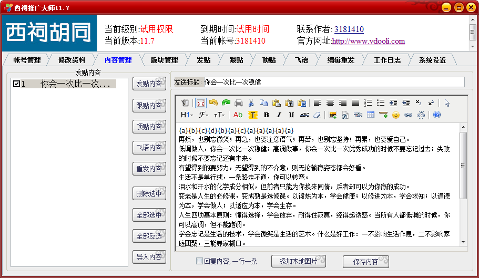Open the font size dropdown
Screen dimensions: 479x278
(x=219, y=115)
